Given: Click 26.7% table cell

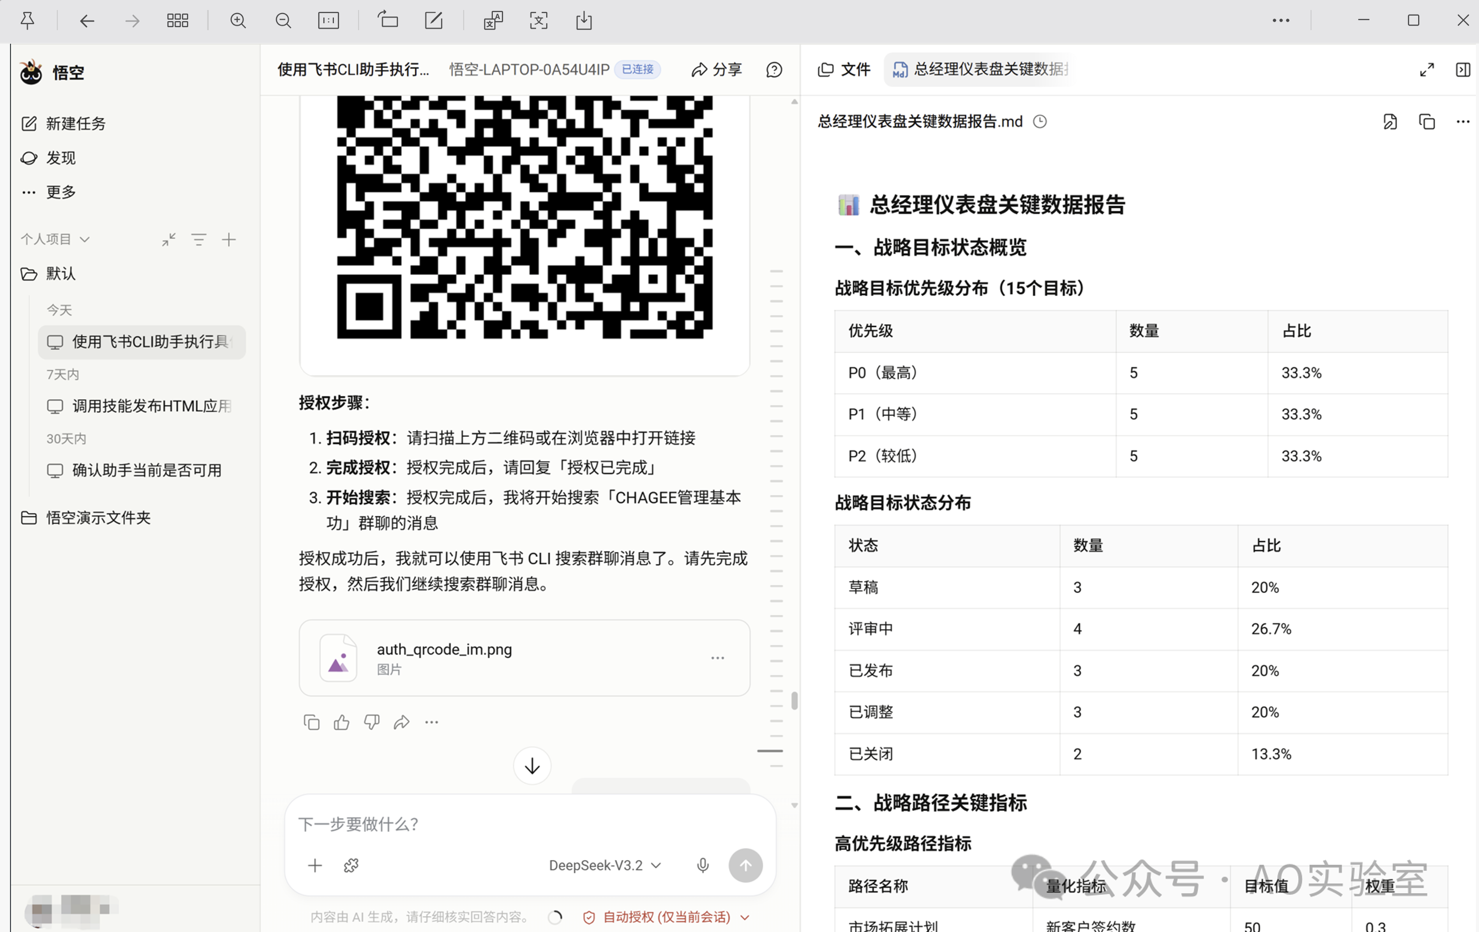Looking at the screenshot, I should click(1343, 629).
